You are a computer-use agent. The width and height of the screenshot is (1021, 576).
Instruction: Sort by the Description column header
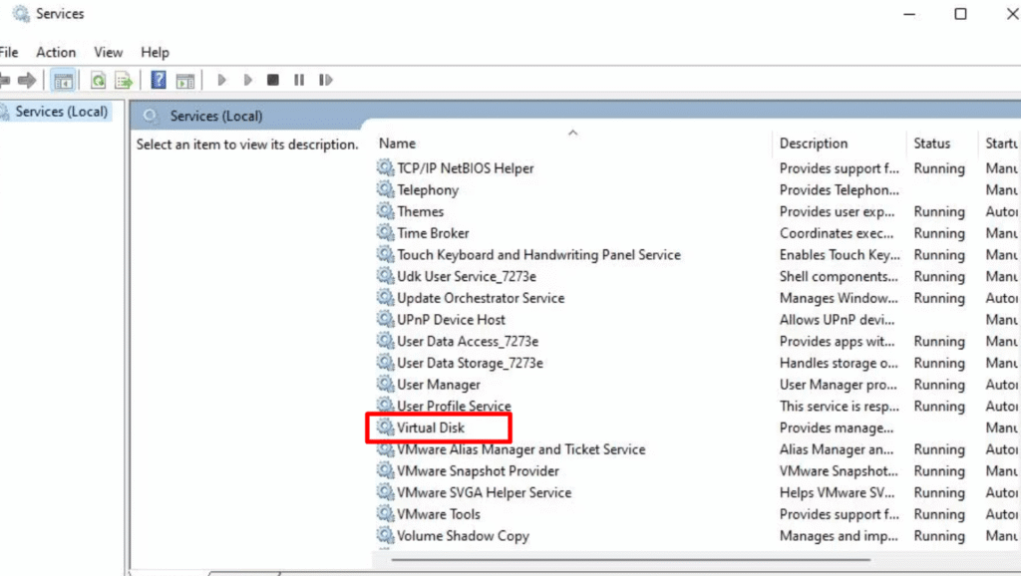click(x=813, y=144)
